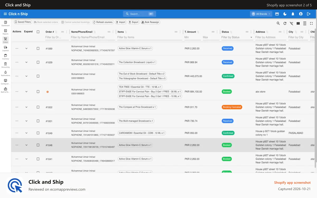Viewport: 317px width, 198px height.
Task: Click the row density toggle icon
Action: (x=305, y=23)
